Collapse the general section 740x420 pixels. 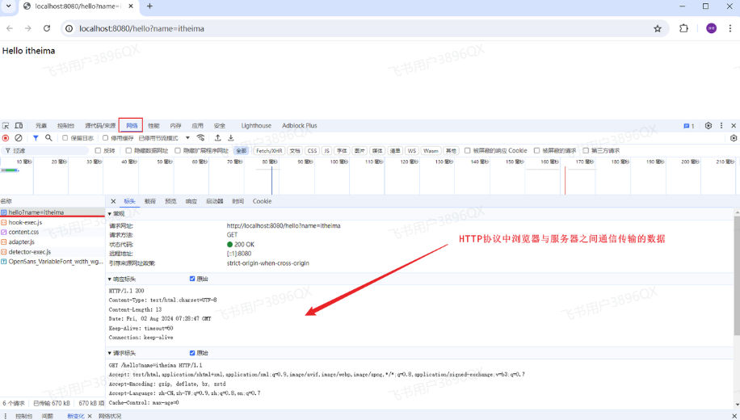(110, 214)
